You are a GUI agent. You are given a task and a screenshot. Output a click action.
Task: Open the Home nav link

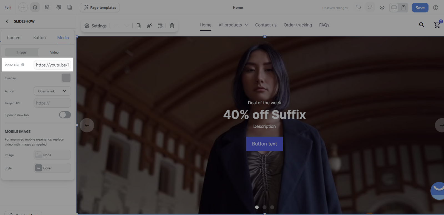coord(206,25)
